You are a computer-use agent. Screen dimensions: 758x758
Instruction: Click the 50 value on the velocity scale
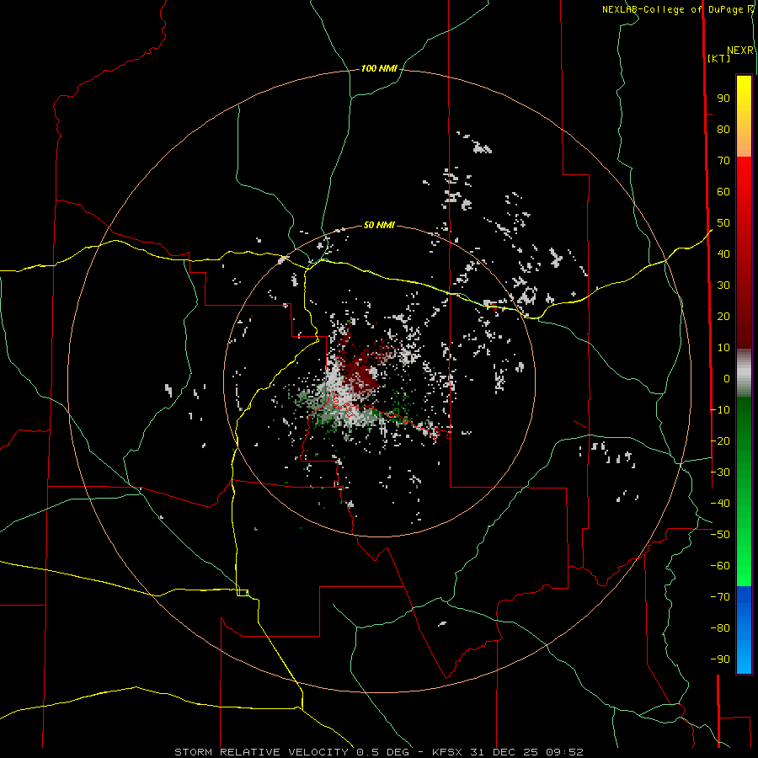[723, 223]
